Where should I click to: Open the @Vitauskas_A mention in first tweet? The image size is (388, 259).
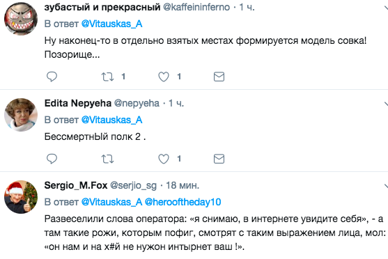coord(112,24)
